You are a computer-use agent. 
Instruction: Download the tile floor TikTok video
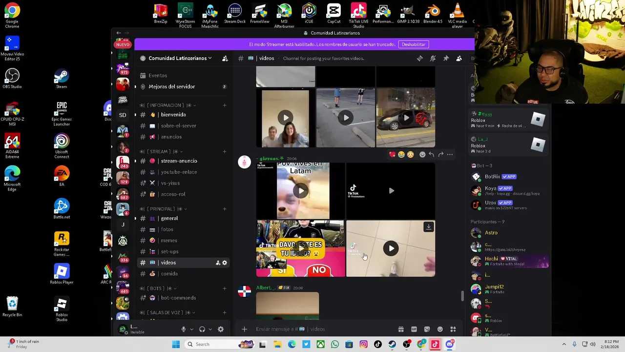[x=428, y=227]
